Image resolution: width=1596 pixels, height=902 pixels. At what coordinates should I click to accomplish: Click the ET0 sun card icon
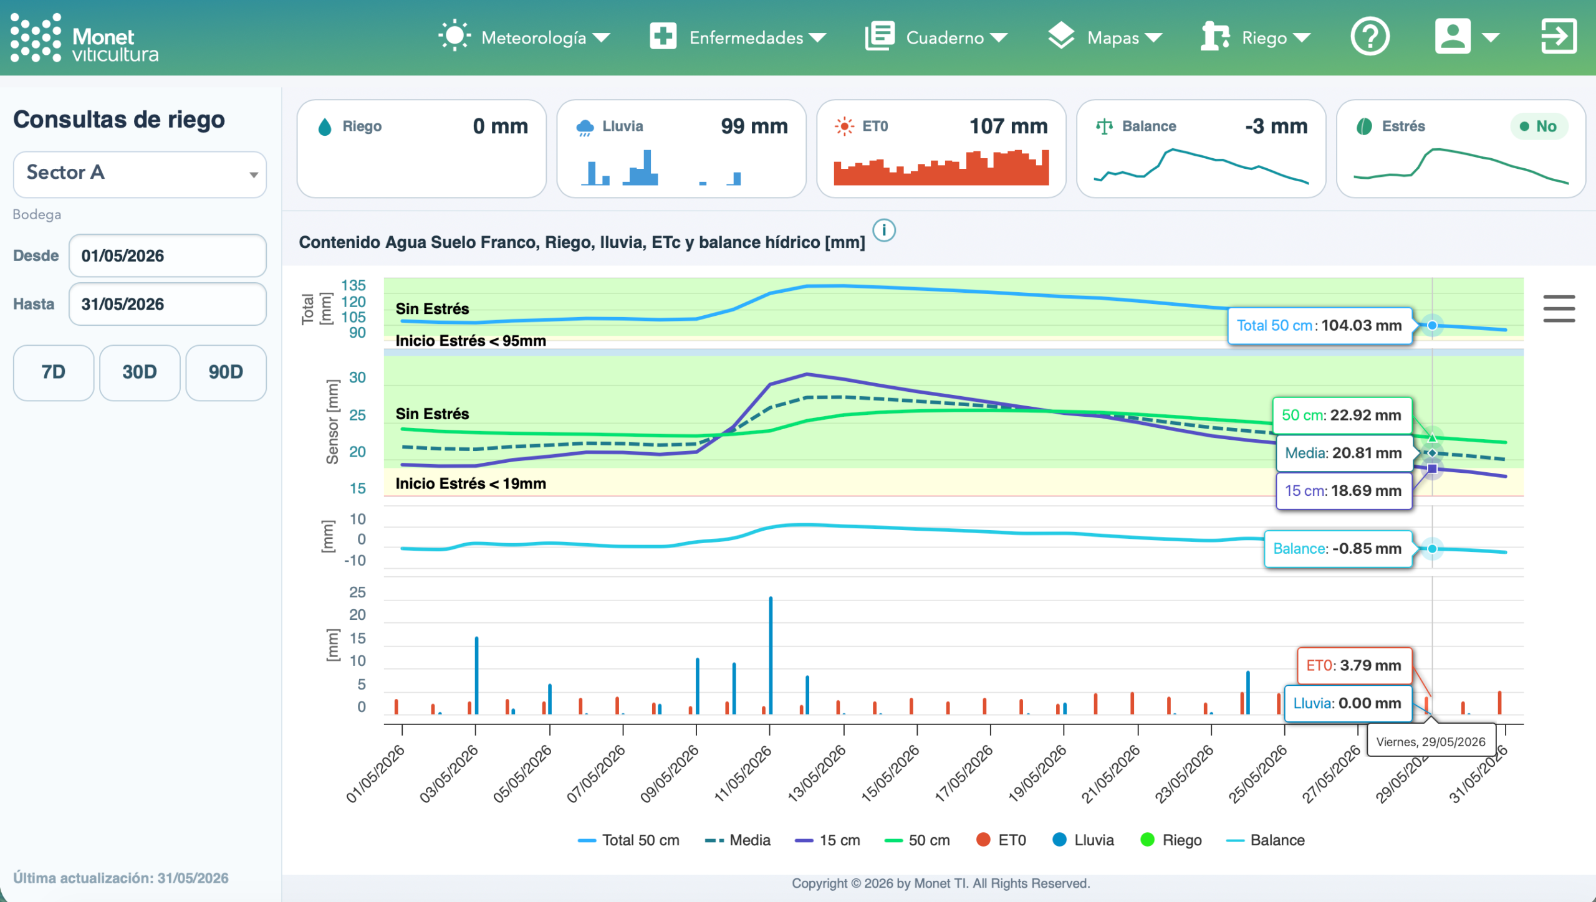click(844, 126)
